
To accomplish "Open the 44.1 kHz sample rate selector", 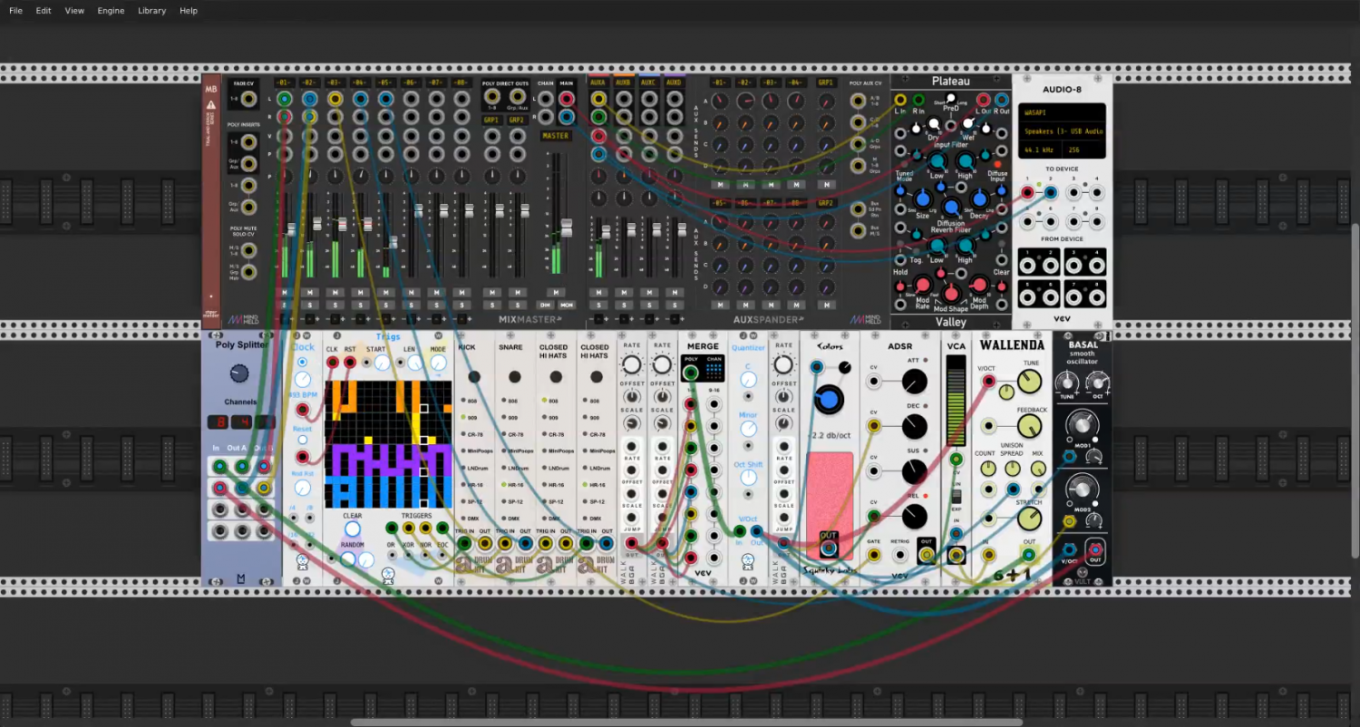I will (x=1039, y=149).
